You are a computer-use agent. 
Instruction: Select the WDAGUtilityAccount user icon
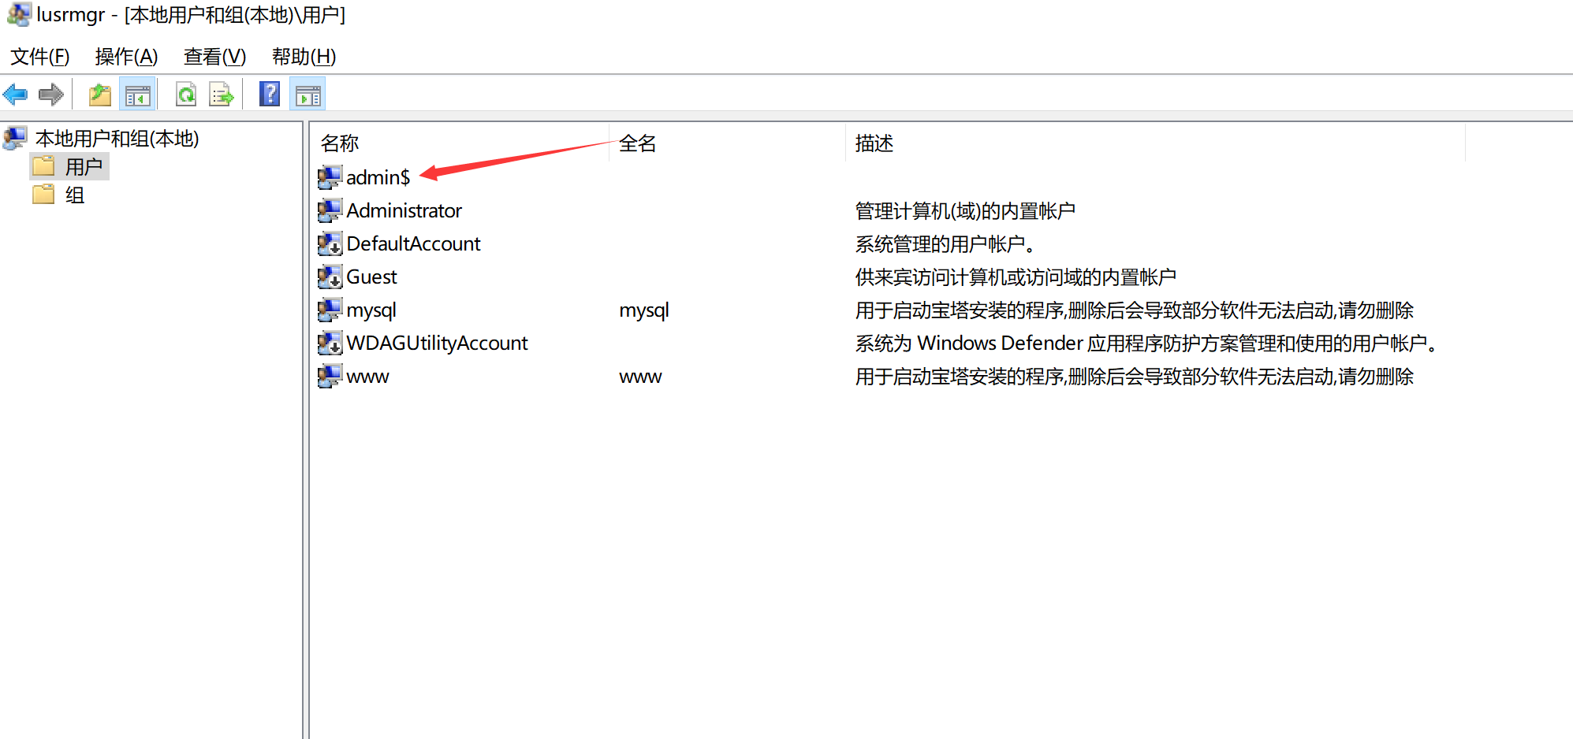[x=330, y=343]
